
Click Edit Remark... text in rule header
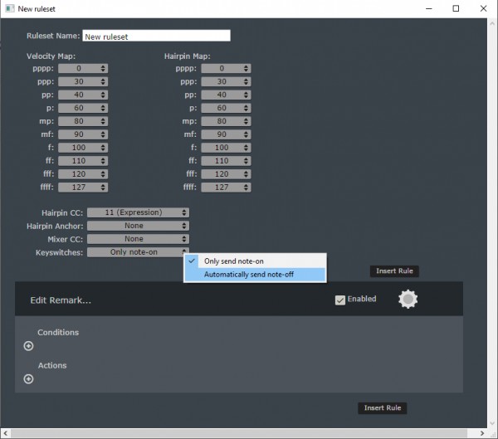(x=61, y=300)
